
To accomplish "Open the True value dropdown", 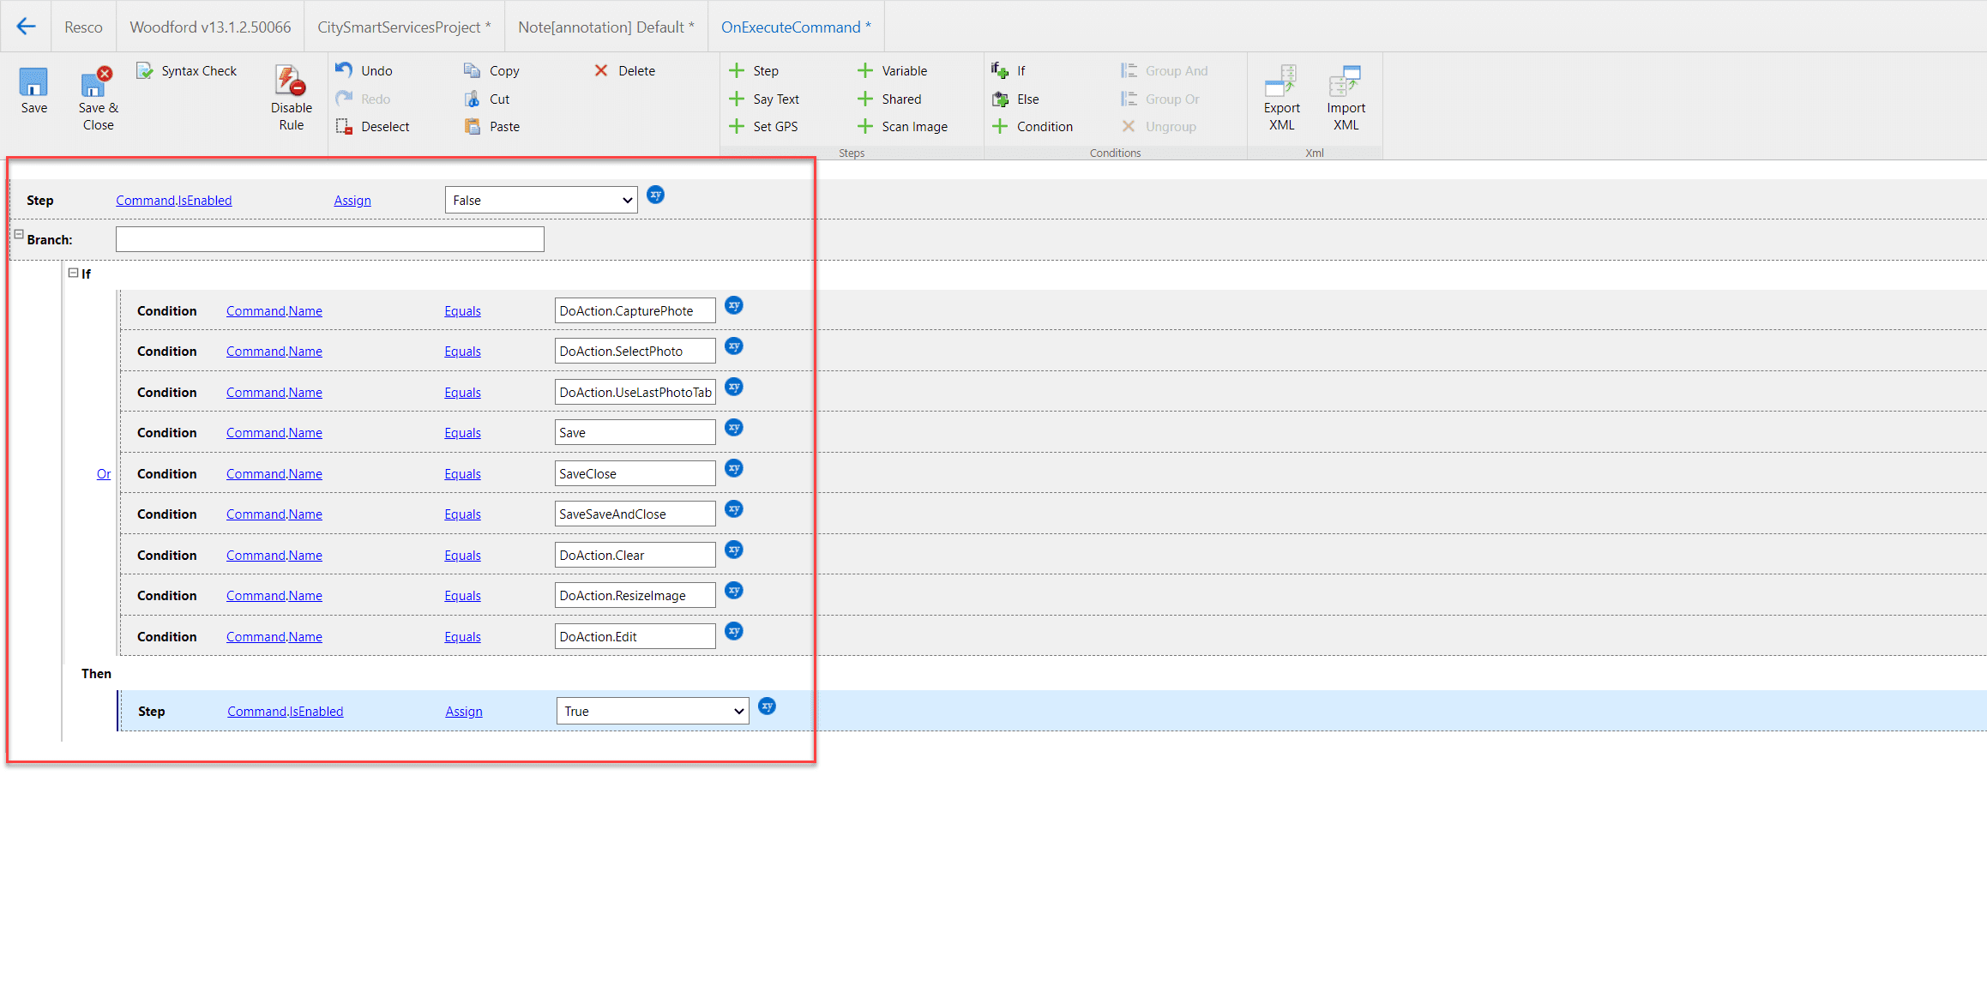I will click(653, 712).
